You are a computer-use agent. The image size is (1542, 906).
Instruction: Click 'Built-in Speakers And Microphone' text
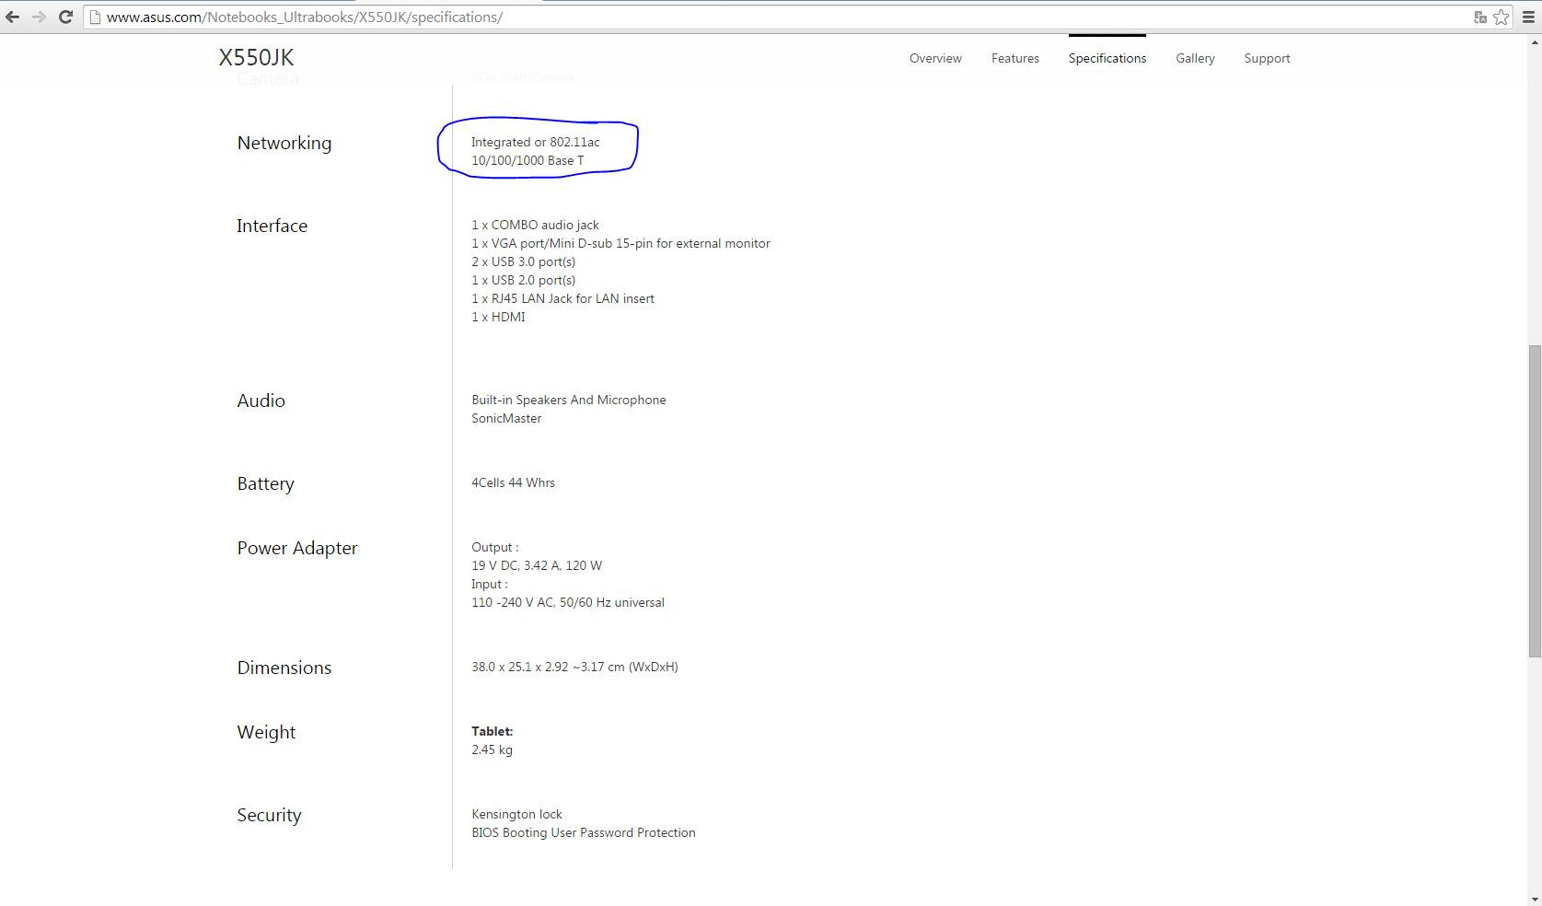click(x=569, y=400)
